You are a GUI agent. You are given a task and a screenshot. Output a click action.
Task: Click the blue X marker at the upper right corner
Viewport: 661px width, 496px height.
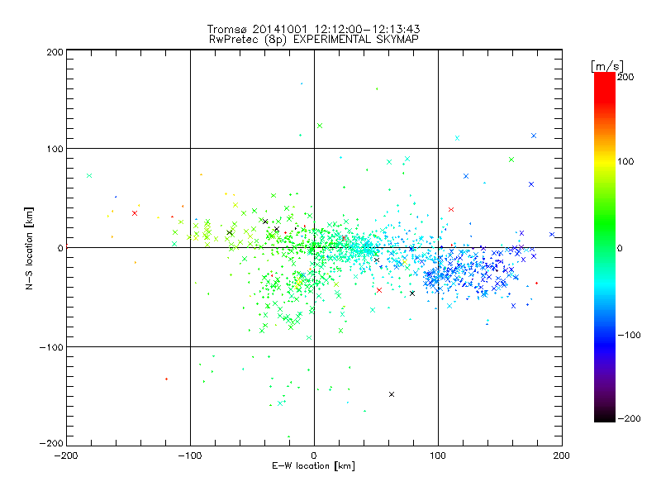point(534,136)
